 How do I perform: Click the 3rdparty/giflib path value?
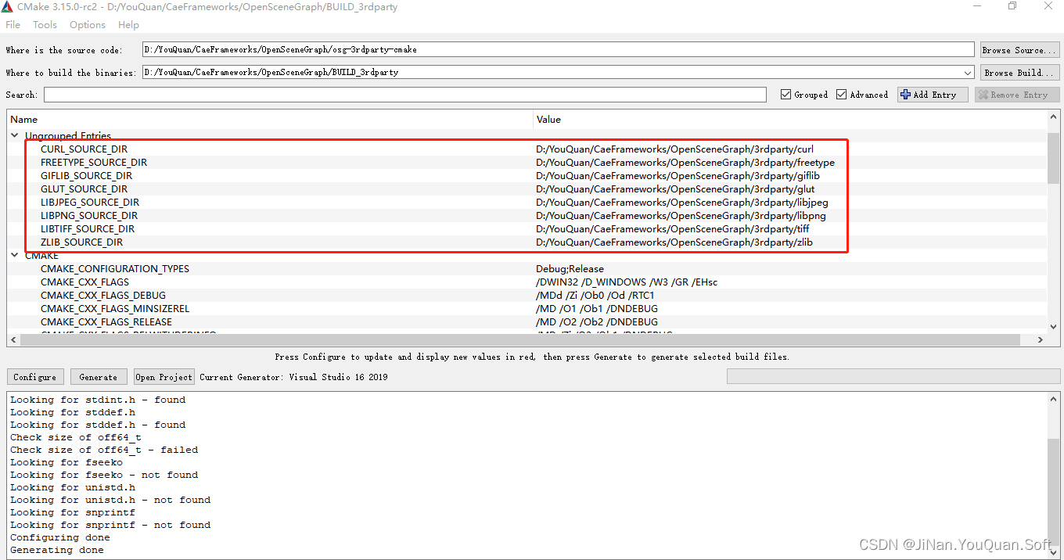coord(678,176)
